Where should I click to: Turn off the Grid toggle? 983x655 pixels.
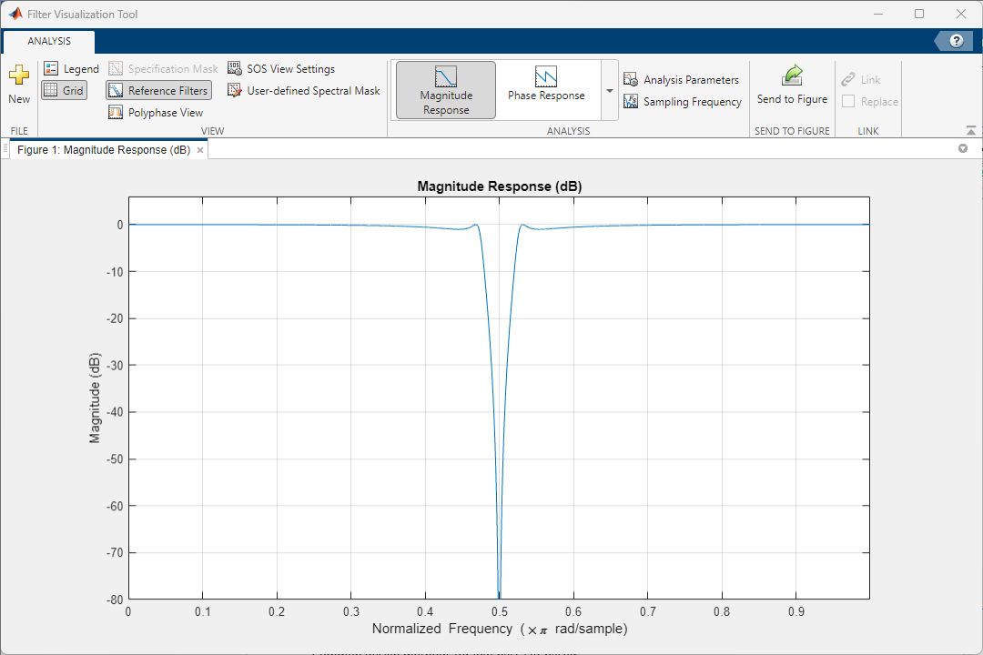tap(64, 91)
